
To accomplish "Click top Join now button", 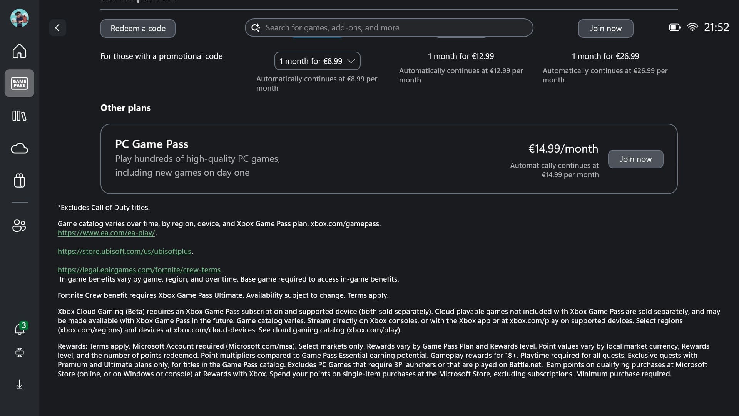I will [x=605, y=29].
